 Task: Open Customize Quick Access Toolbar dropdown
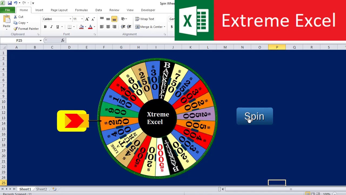pyautogui.click(x=33, y=3)
